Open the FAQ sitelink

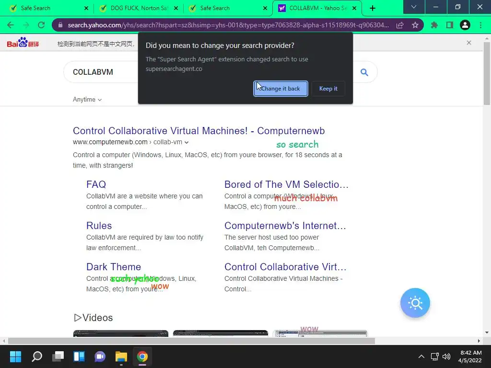click(x=96, y=184)
